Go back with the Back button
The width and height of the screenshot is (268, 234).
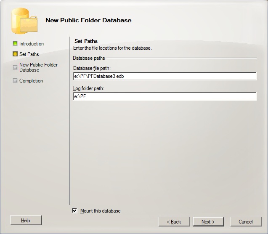(174, 222)
